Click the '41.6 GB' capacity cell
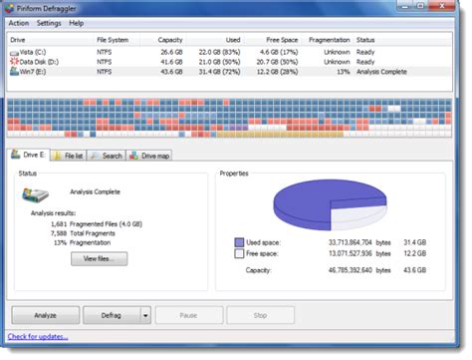The height and width of the screenshot is (360, 472). 171,62
